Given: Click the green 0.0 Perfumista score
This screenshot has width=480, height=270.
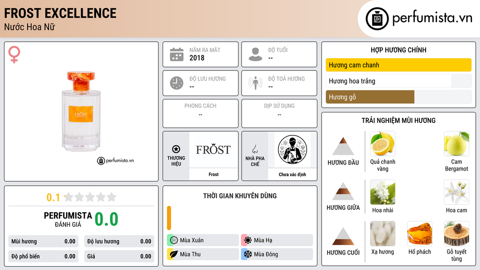Looking at the screenshot, I should (x=106, y=219).
